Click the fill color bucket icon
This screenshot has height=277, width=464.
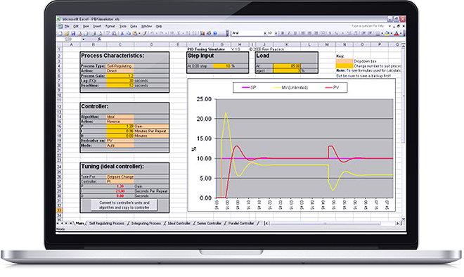pyautogui.click(x=387, y=33)
